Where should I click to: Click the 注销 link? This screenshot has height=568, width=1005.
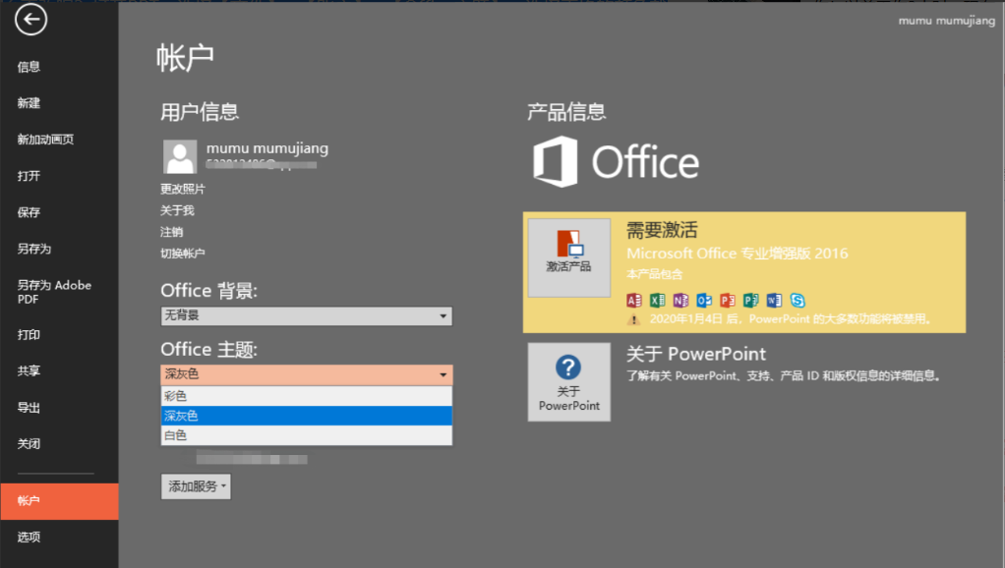[x=171, y=232]
